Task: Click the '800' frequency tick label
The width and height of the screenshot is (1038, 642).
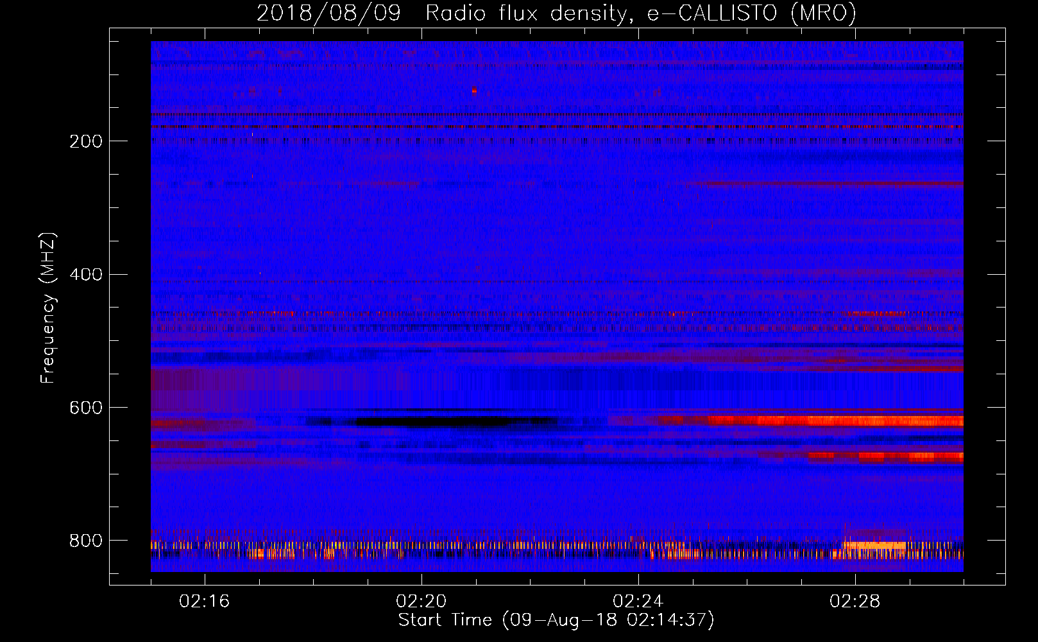Action: pyautogui.click(x=86, y=541)
